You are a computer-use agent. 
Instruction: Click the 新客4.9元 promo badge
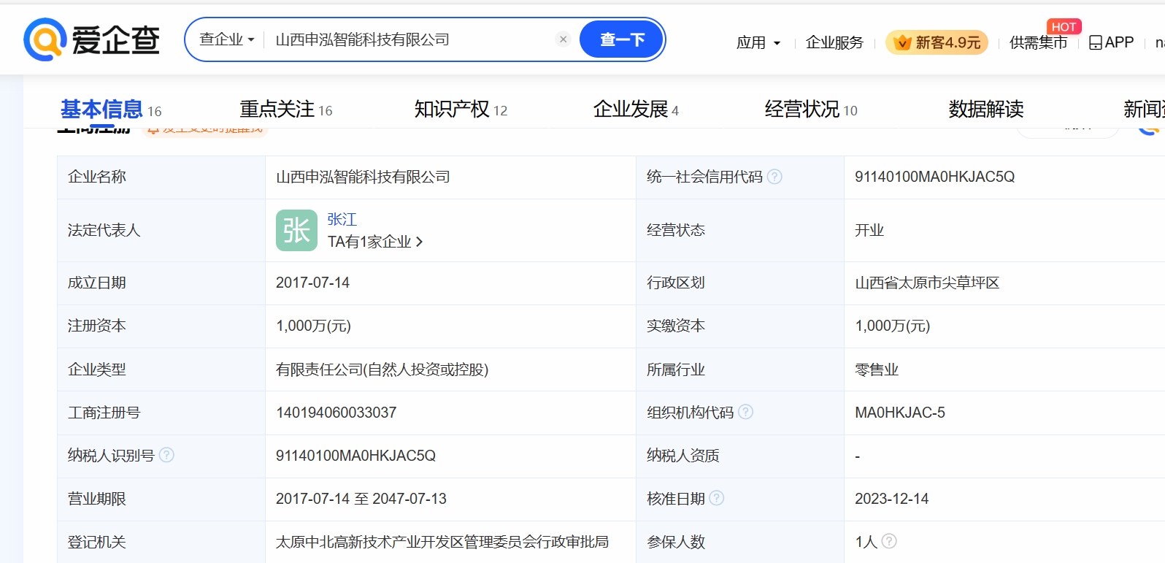click(937, 42)
